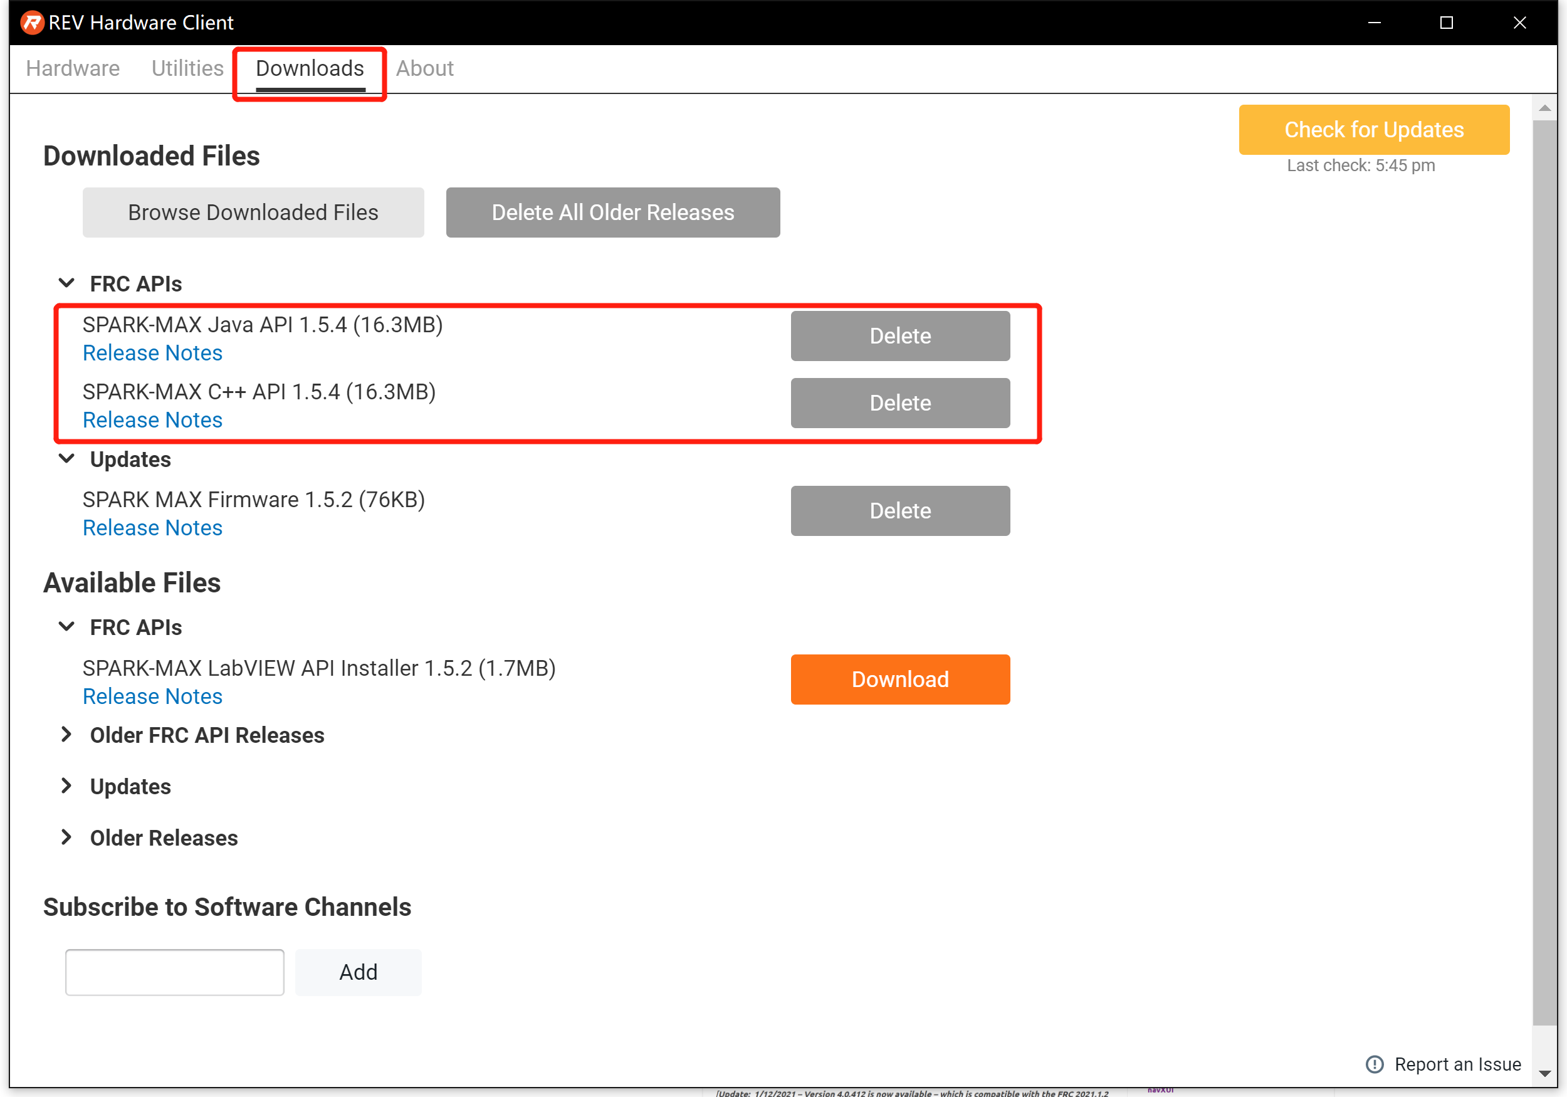Viewport: 1567px width, 1097px height.
Task: Click Check for Updates button
Action: [x=1374, y=130]
